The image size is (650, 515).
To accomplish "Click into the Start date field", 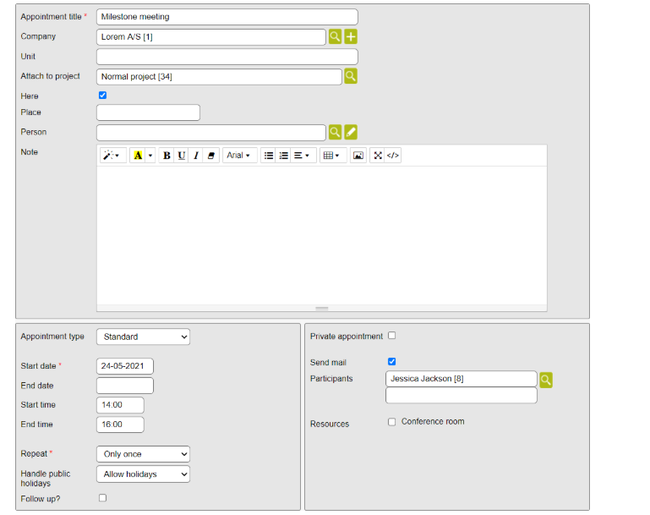I will point(125,366).
